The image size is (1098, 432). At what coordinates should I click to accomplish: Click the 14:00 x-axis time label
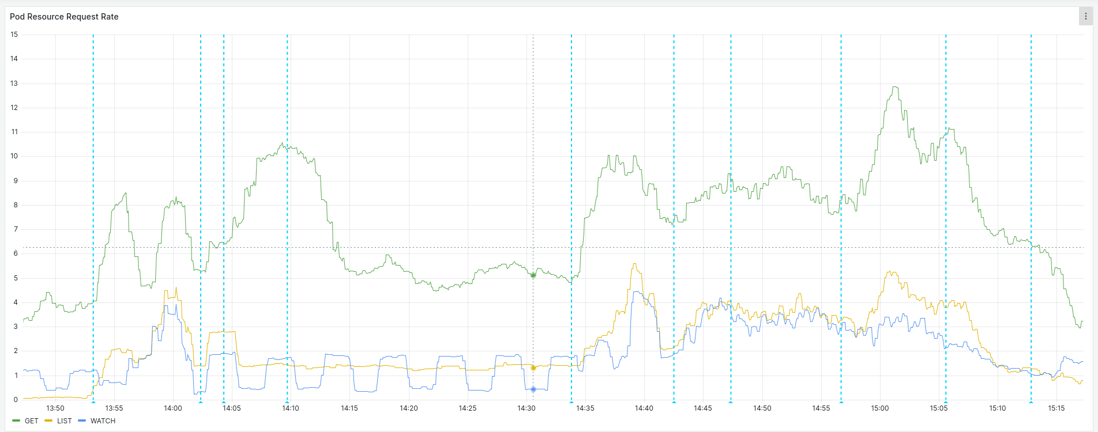click(x=173, y=408)
